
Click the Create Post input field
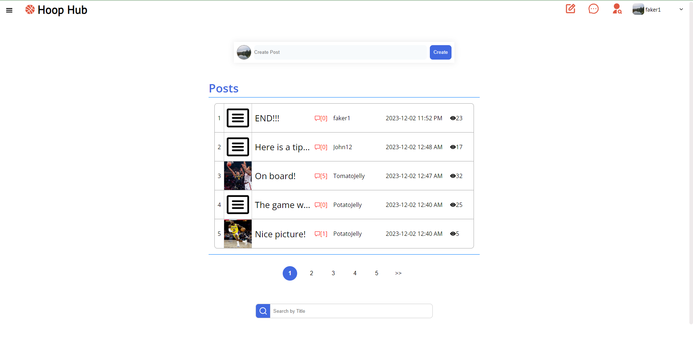click(340, 52)
